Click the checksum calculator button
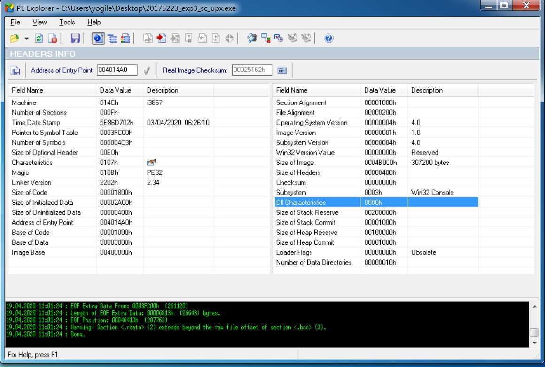This screenshot has width=545, height=367. click(x=282, y=70)
